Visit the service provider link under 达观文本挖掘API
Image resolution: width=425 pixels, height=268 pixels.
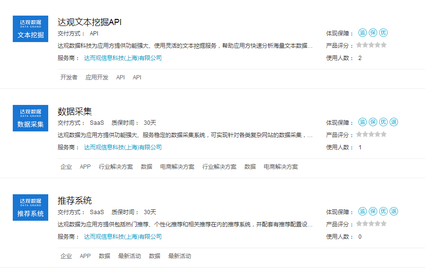click(x=122, y=58)
